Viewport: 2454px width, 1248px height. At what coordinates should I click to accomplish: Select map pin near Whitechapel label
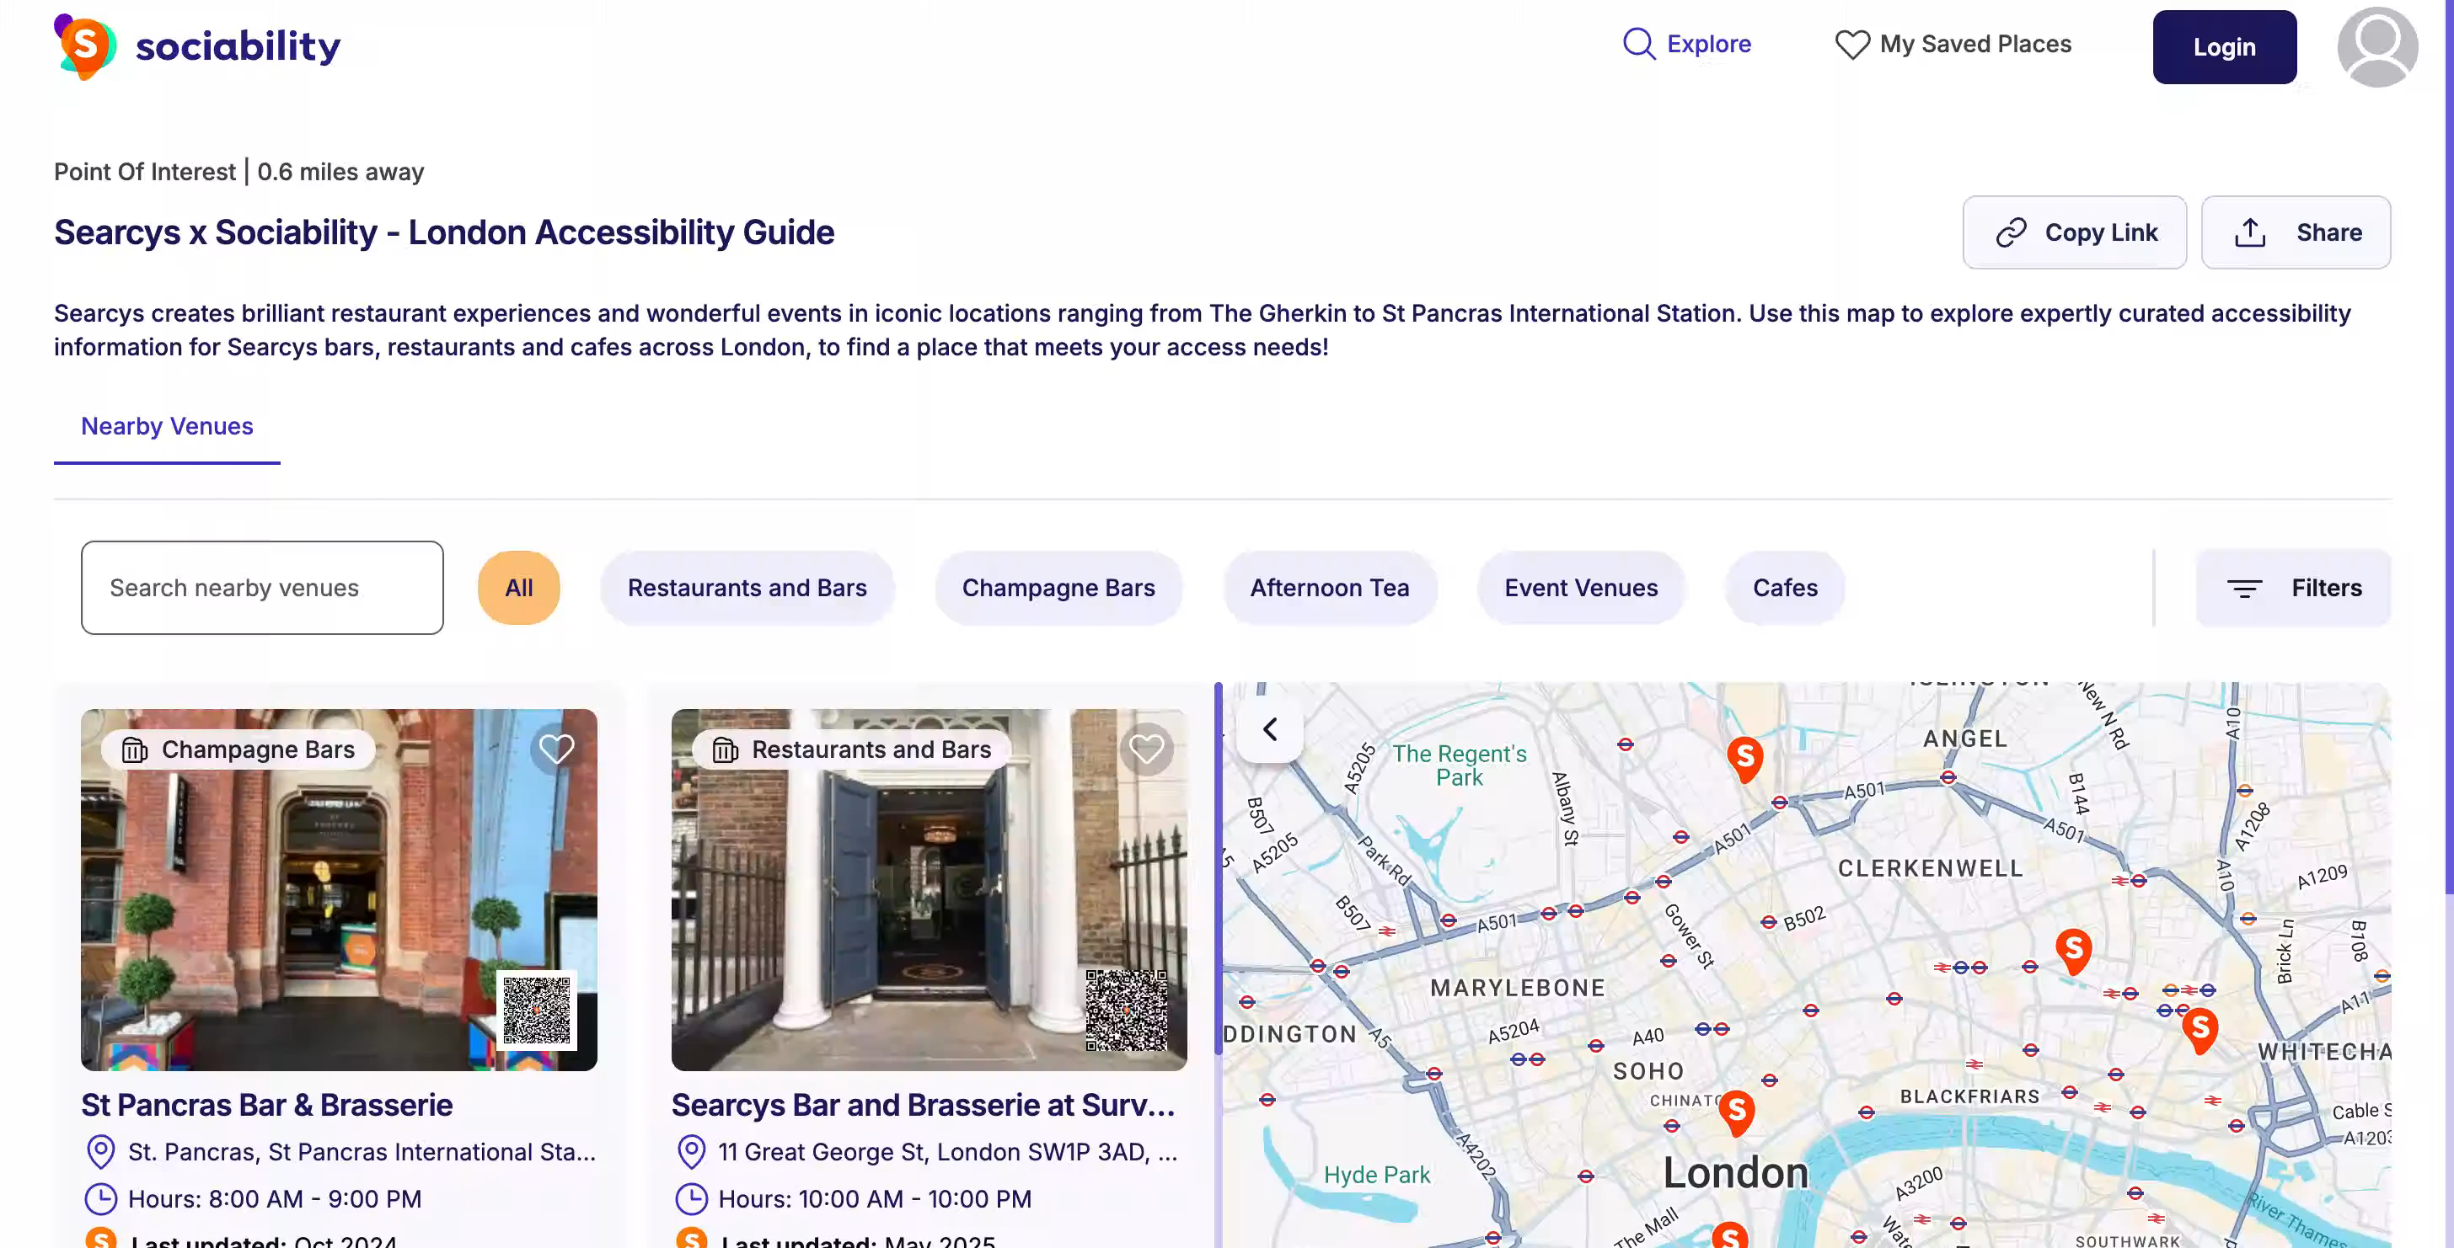click(2199, 1031)
